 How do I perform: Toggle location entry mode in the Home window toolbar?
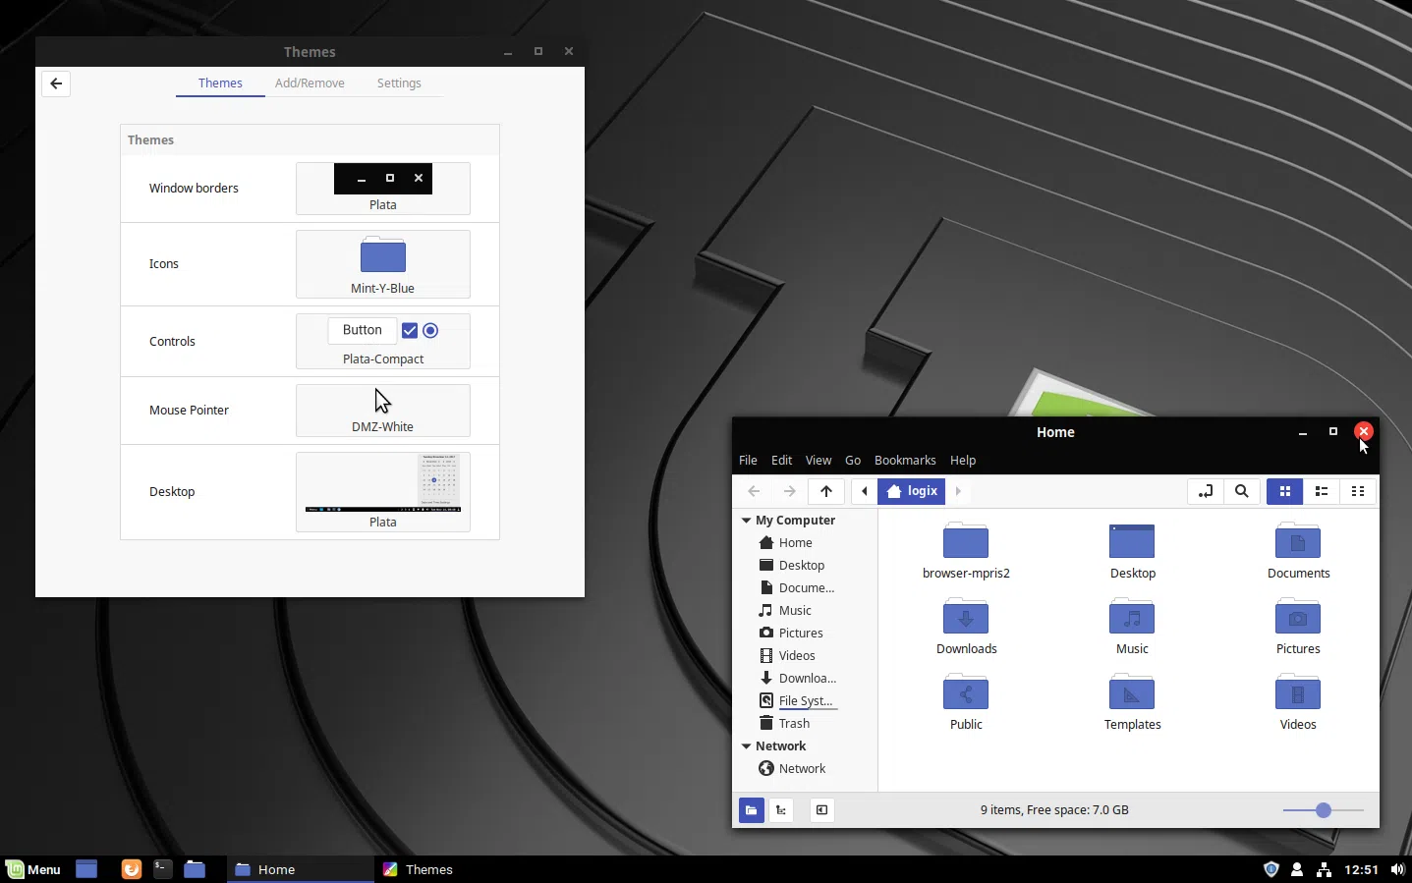[x=1206, y=491]
